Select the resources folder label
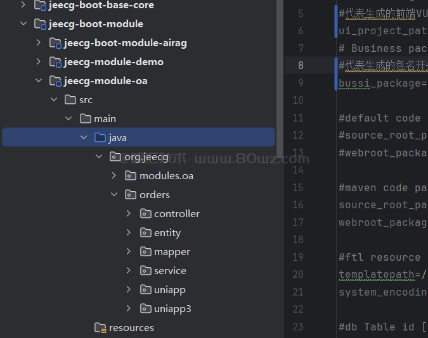428x338 pixels. coord(131,328)
